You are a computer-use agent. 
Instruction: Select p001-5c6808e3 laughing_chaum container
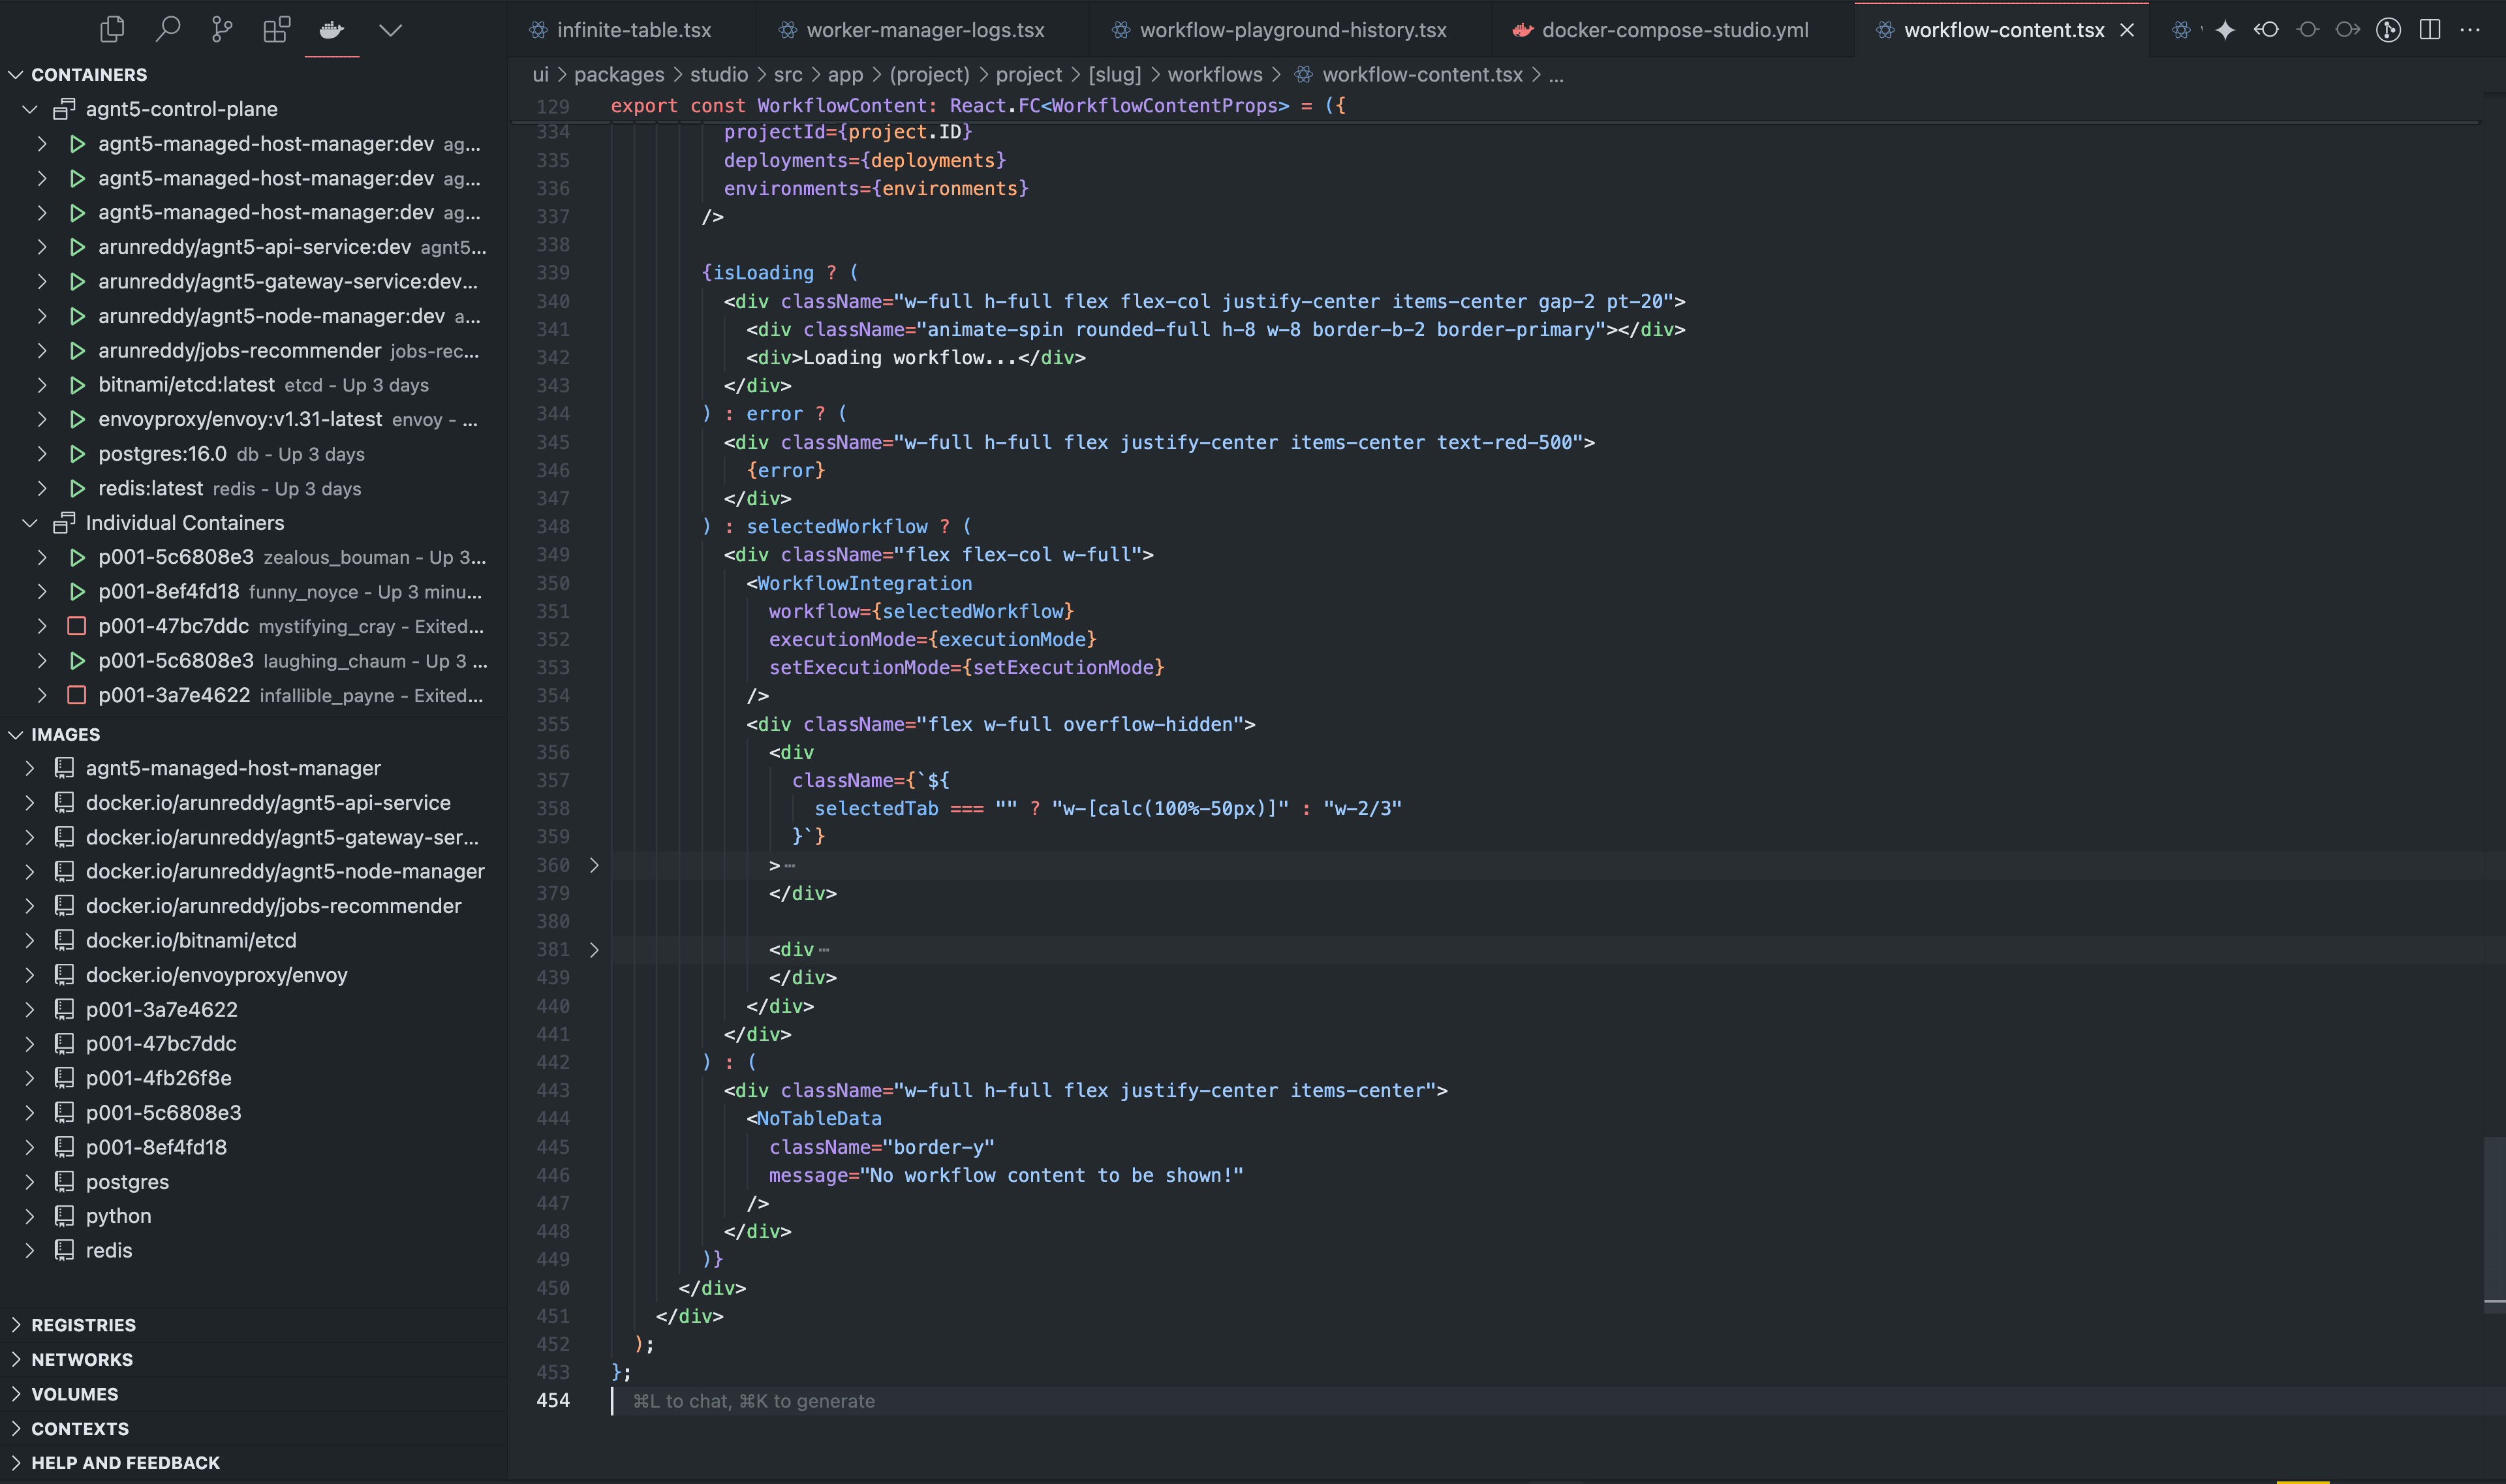click(254, 661)
